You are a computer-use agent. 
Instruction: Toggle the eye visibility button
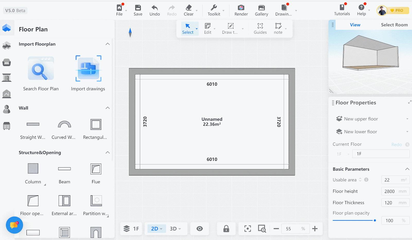pos(200,229)
